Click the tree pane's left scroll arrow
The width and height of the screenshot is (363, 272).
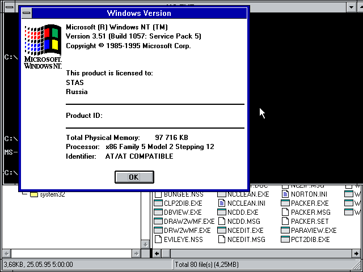click(5, 253)
